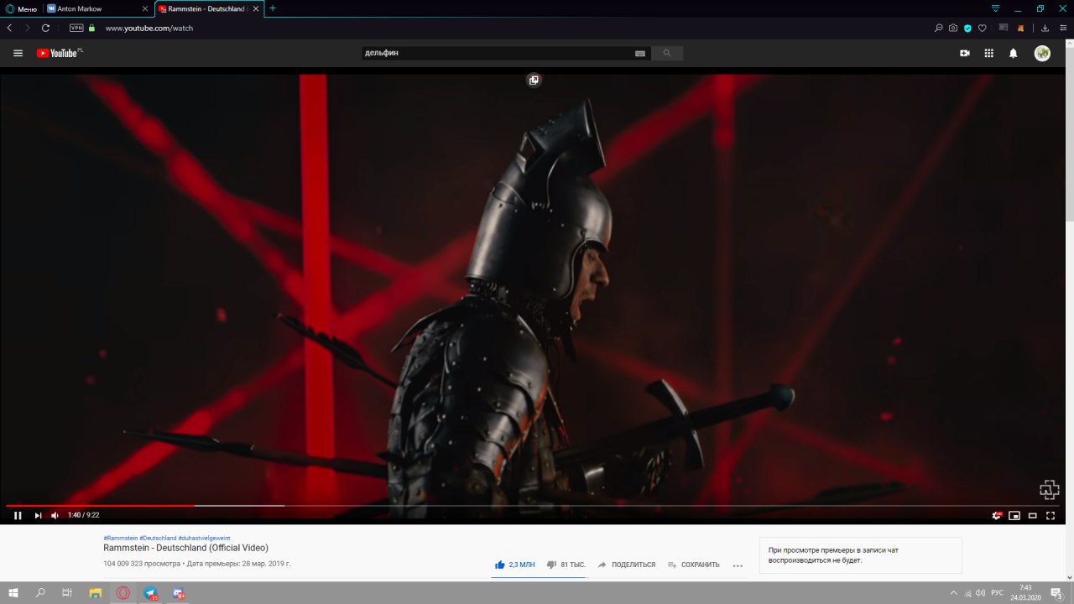The height and width of the screenshot is (604, 1074).
Task: Switch to the Anton Markow tab
Action: (x=96, y=8)
